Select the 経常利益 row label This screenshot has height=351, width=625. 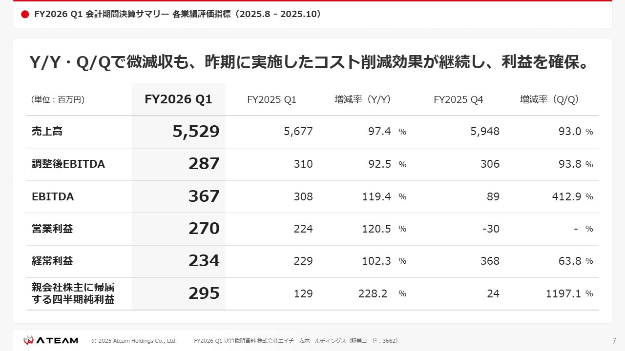point(52,261)
